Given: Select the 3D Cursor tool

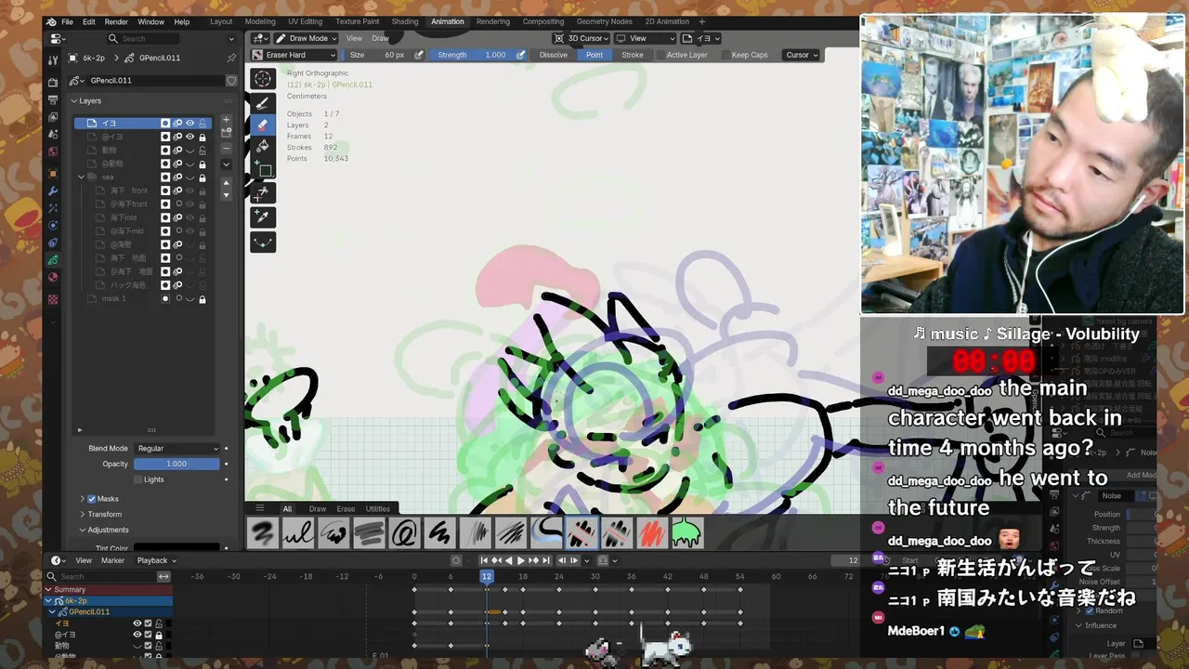Looking at the screenshot, I should tap(263, 79).
